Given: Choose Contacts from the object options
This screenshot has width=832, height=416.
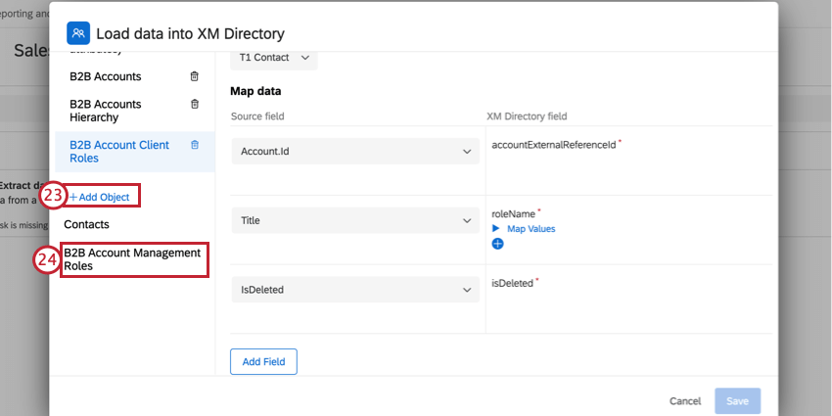Looking at the screenshot, I should [x=86, y=224].
